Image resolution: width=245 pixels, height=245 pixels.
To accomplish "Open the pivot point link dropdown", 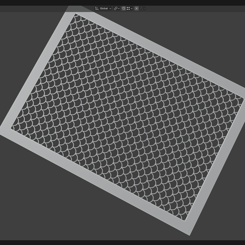I will click(117, 9).
